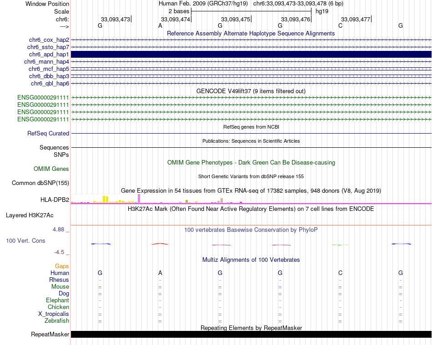Click the chr6_ssto_hap7 track label
This screenshot has width=432, height=345.
(48, 47)
